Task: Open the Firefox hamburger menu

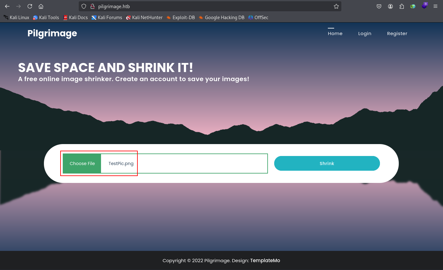Action: [x=435, y=6]
